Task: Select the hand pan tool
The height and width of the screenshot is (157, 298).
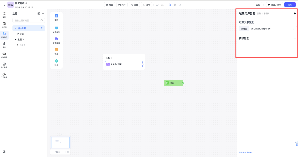Action: pyautogui.click(x=175, y=5)
